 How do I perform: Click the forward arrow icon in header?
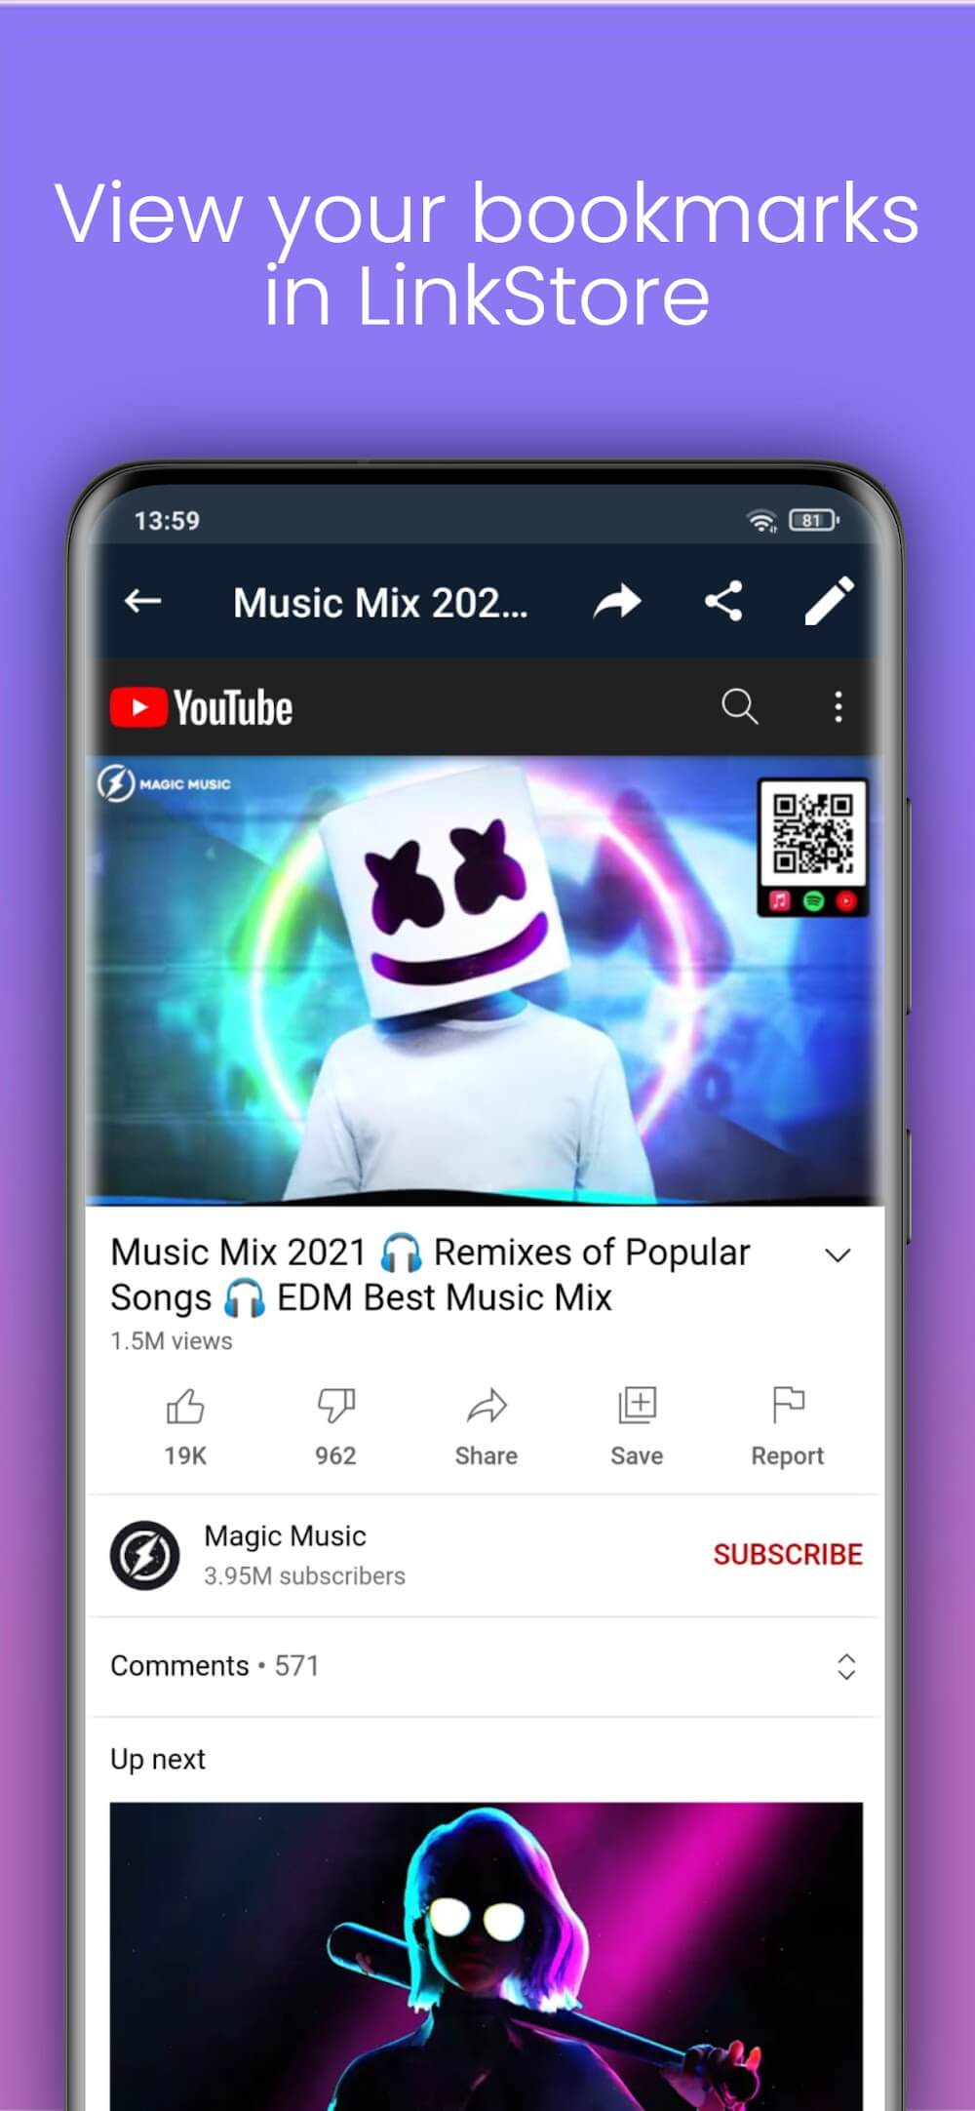click(617, 602)
